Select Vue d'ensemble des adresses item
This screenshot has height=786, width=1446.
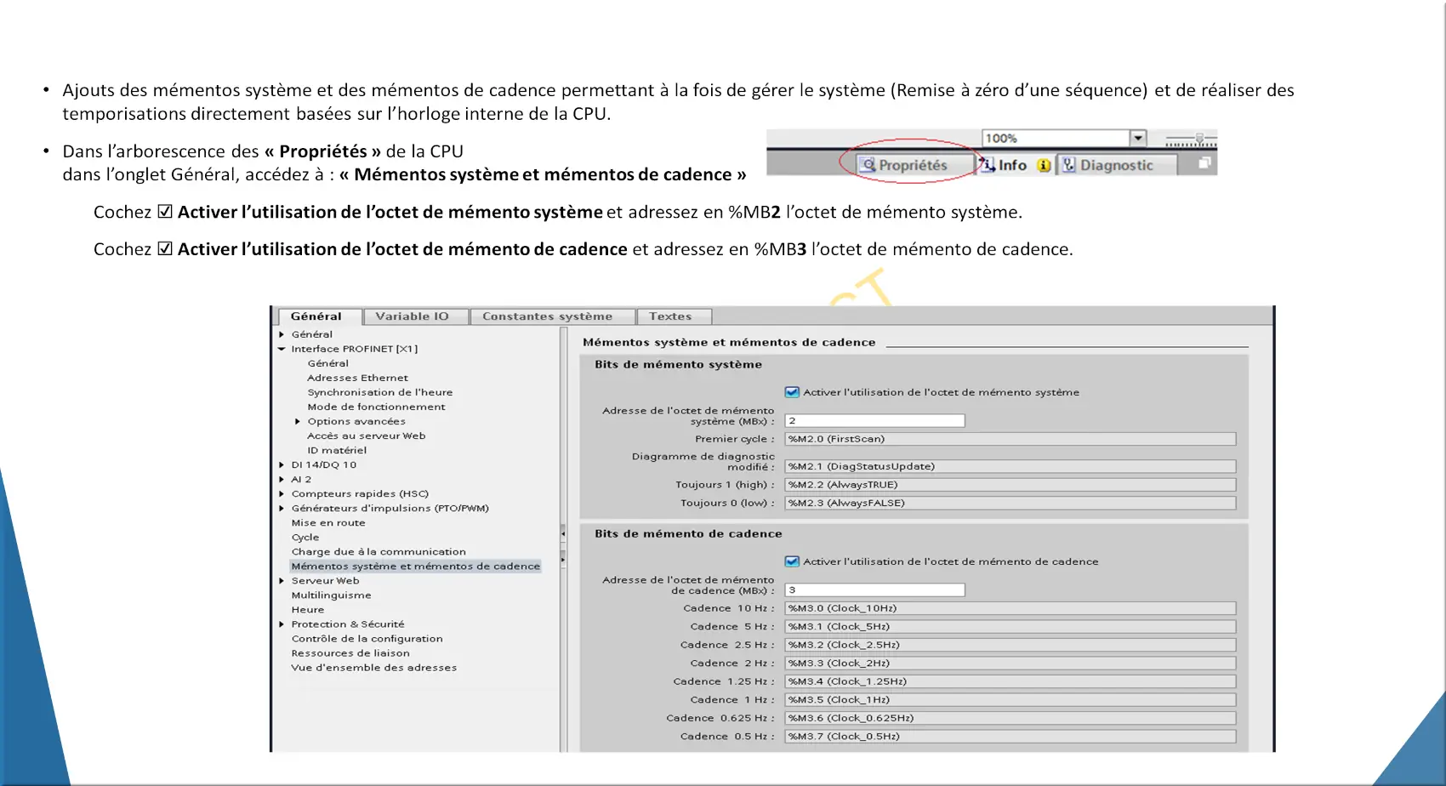pos(374,668)
